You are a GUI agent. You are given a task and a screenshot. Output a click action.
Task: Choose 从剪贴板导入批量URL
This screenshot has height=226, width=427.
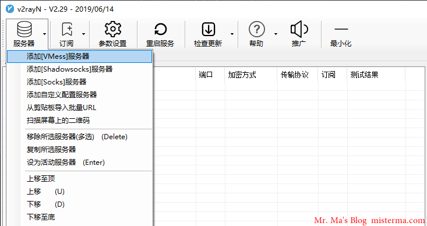point(80,108)
